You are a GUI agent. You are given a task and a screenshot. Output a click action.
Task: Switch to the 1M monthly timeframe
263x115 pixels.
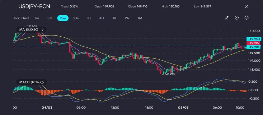(x=140, y=18)
